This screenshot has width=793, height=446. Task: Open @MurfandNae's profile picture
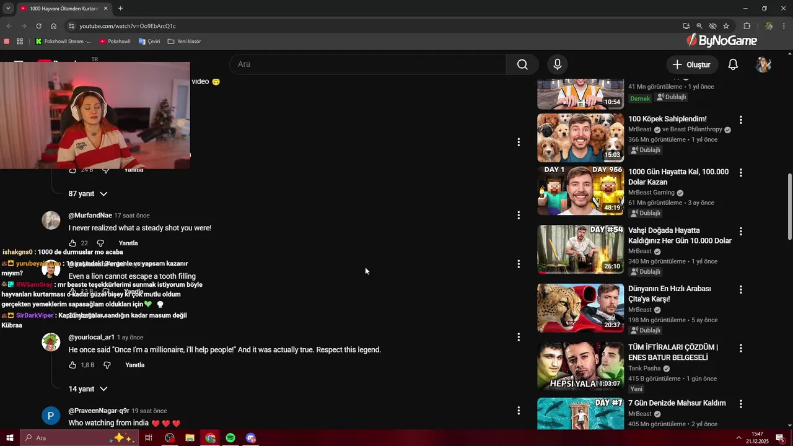(x=51, y=220)
